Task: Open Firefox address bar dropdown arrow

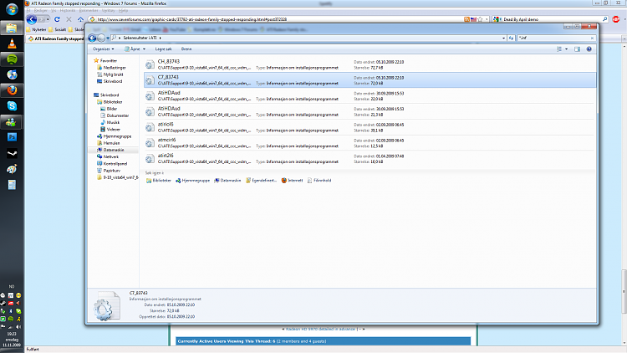Action: click(487, 19)
